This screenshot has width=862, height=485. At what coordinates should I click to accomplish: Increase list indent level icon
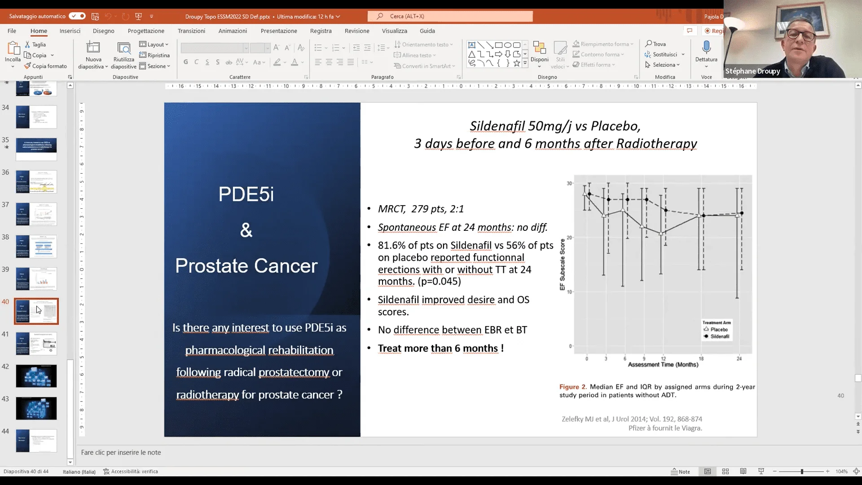[367, 48]
